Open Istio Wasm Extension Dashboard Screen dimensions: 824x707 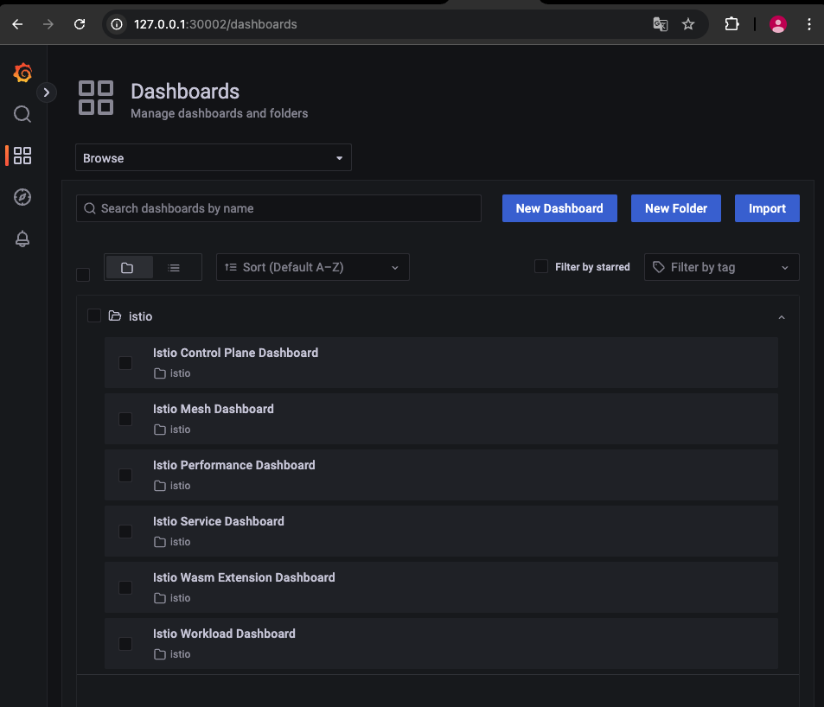pos(244,577)
